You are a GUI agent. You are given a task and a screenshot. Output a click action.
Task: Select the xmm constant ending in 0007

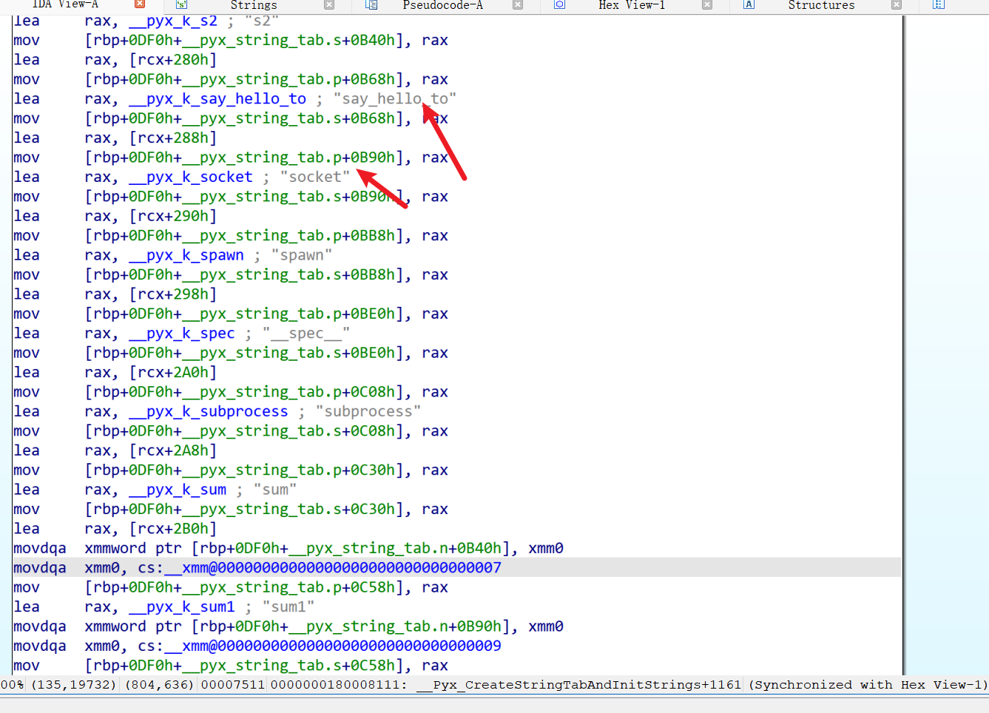pyautogui.click(x=333, y=569)
